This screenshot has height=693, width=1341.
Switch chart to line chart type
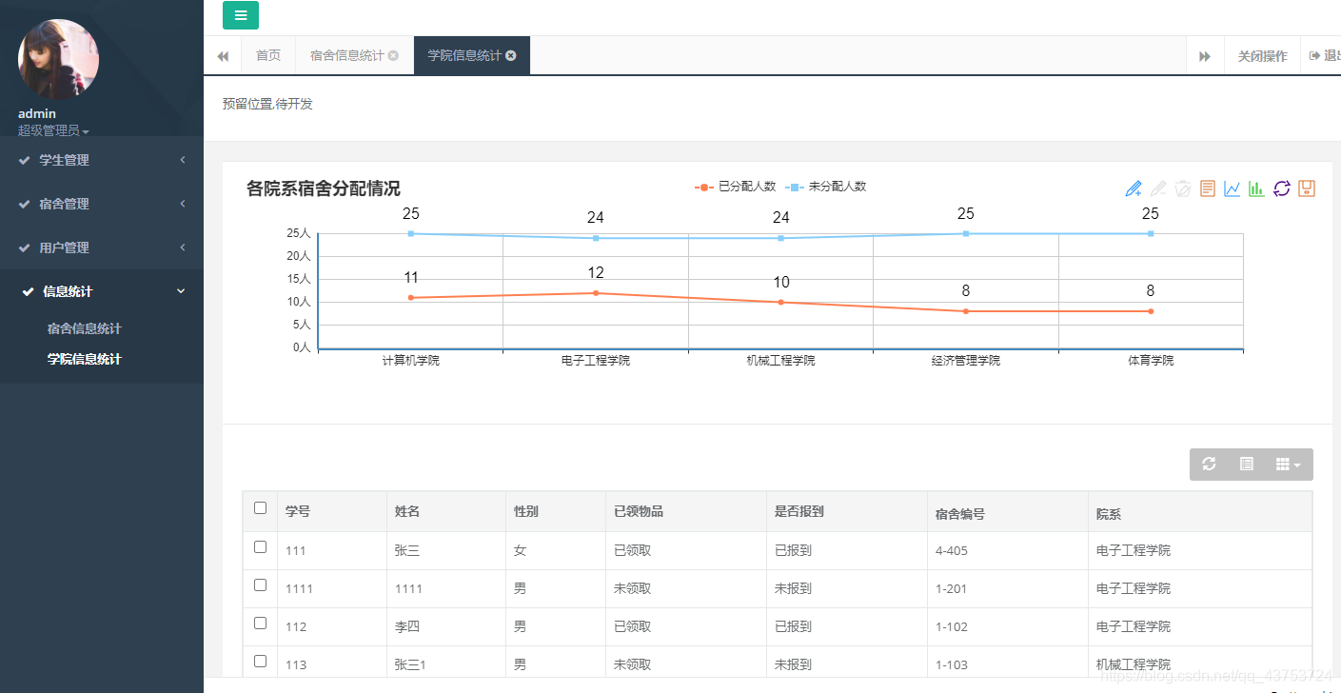point(1232,188)
